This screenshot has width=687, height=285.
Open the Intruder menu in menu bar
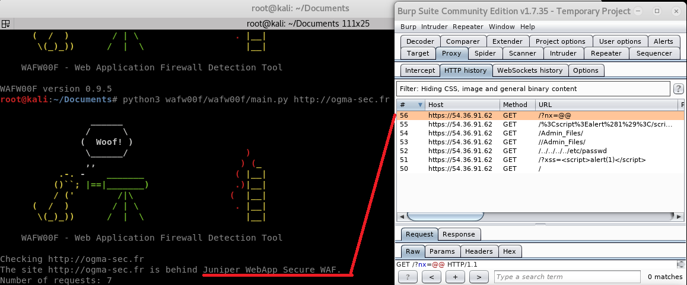(434, 27)
